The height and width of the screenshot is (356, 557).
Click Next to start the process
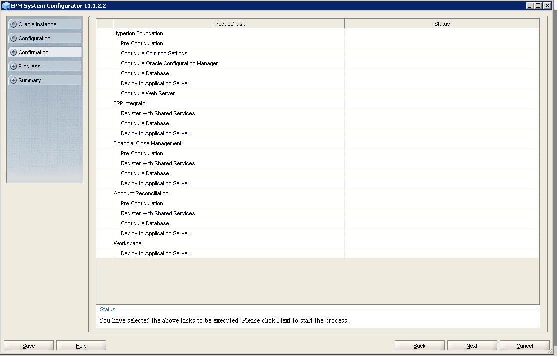(472, 346)
